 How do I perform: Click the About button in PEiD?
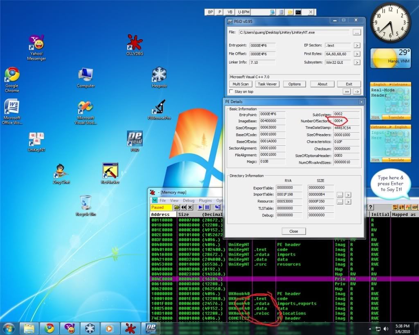[x=322, y=84]
